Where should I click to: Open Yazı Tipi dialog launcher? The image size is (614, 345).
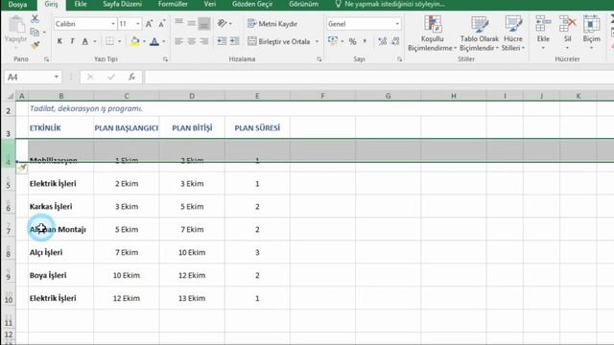point(165,59)
